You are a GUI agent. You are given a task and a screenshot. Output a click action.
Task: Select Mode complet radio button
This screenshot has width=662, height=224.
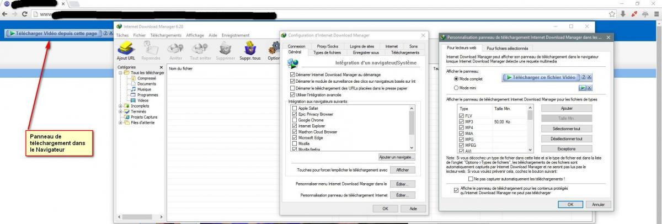(456, 78)
